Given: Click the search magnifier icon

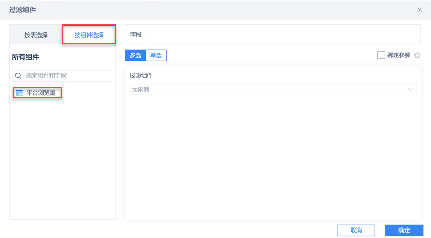Looking at the screenshot, I should [18, 76].
